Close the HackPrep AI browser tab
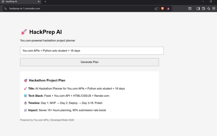Image resolution: width=217 pixels, height=136 pixels. 38,2
